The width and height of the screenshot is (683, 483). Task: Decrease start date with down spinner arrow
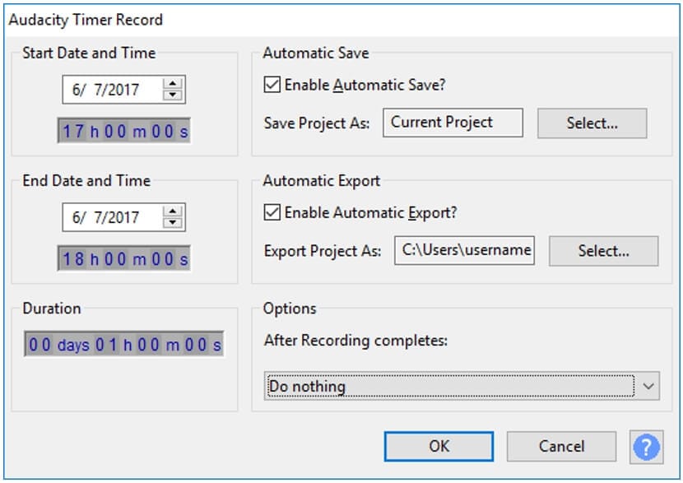click(173, 95)
